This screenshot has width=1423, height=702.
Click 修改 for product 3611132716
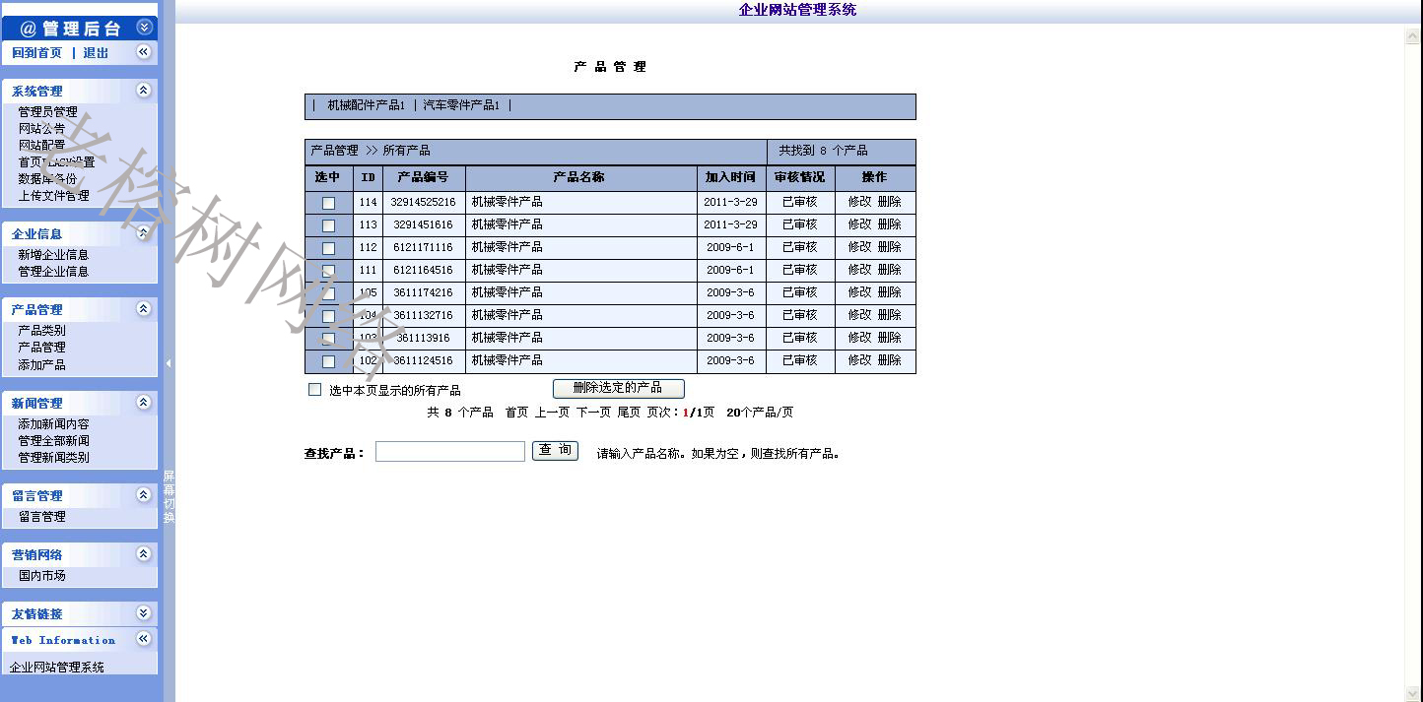[859, 315]
